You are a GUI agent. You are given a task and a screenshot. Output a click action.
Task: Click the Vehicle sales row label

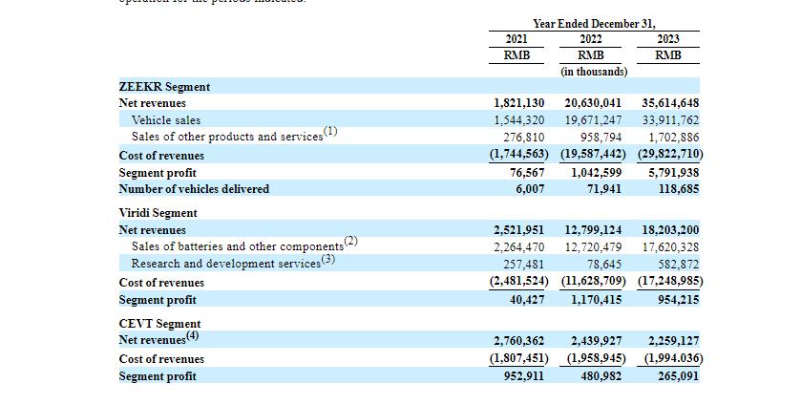(x=166, y=120)
